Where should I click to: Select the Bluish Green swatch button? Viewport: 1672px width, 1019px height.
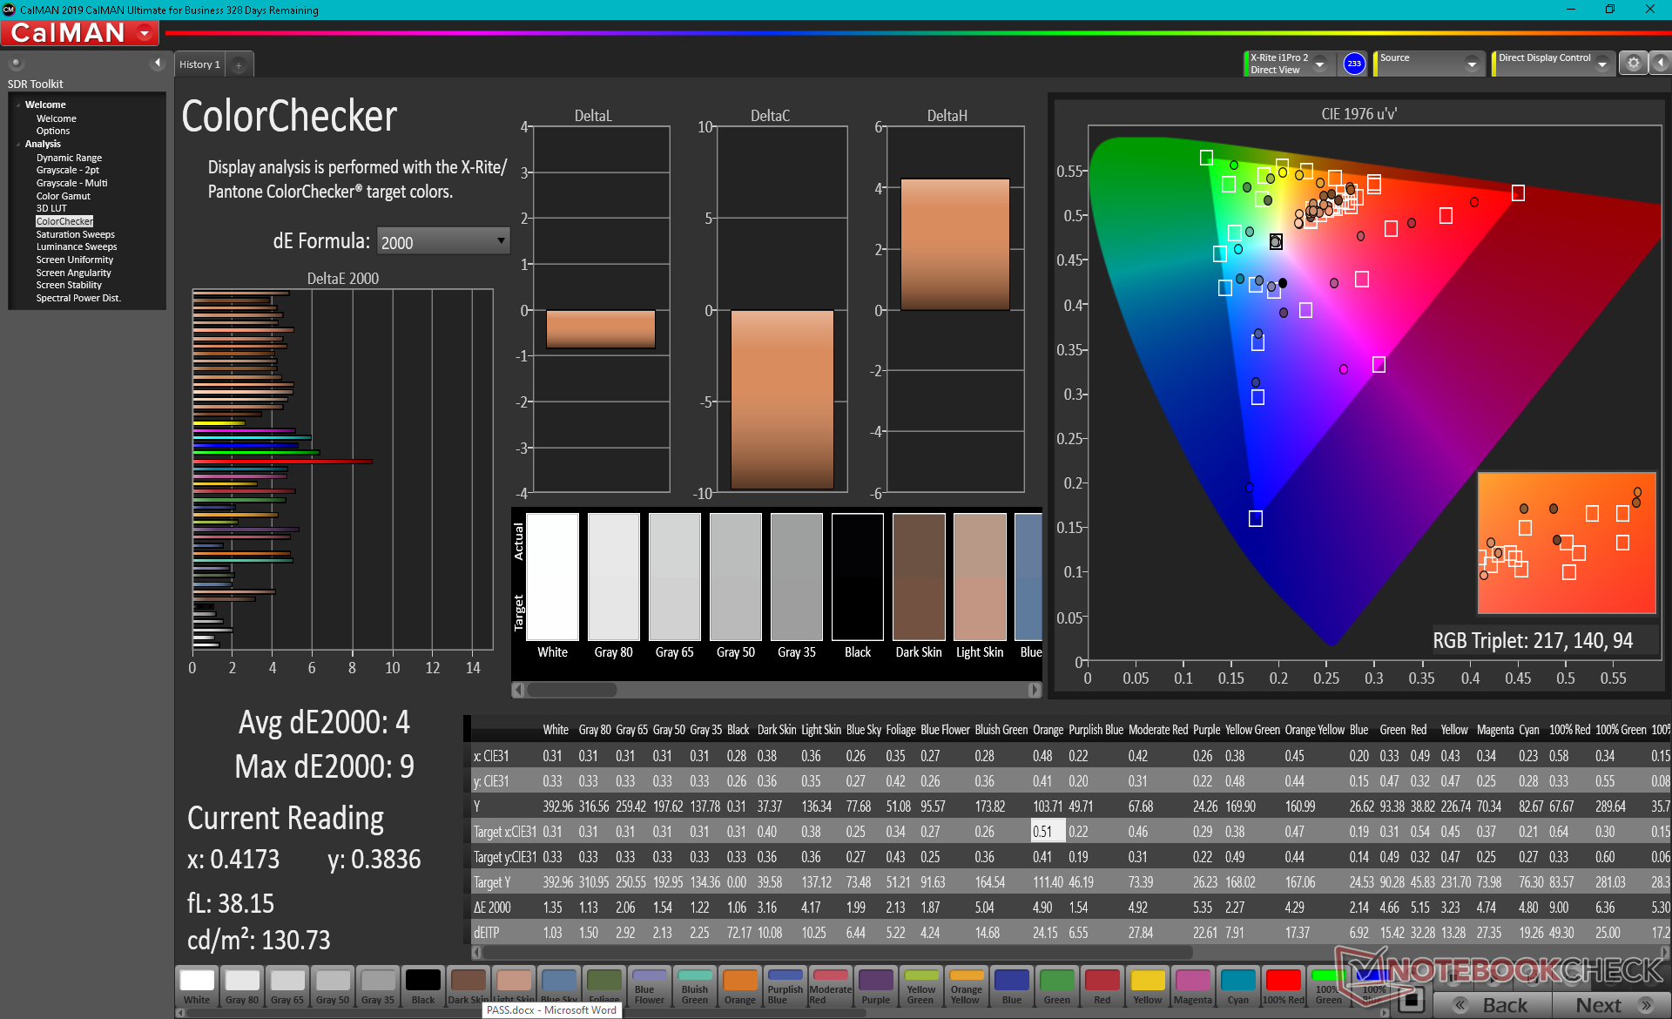pos(695,986)
